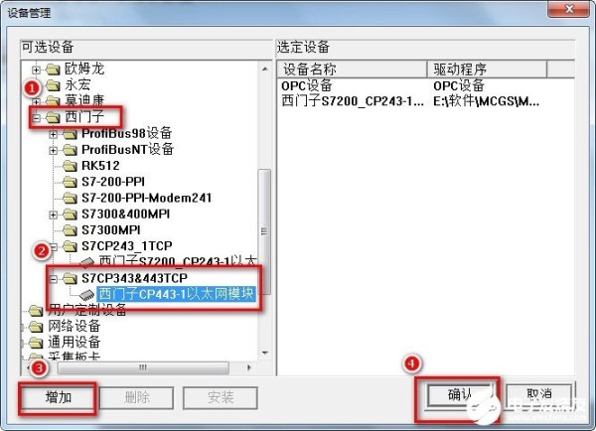
Task: Click the 网络设备 folder icon
Action: (x=36, y=327)
